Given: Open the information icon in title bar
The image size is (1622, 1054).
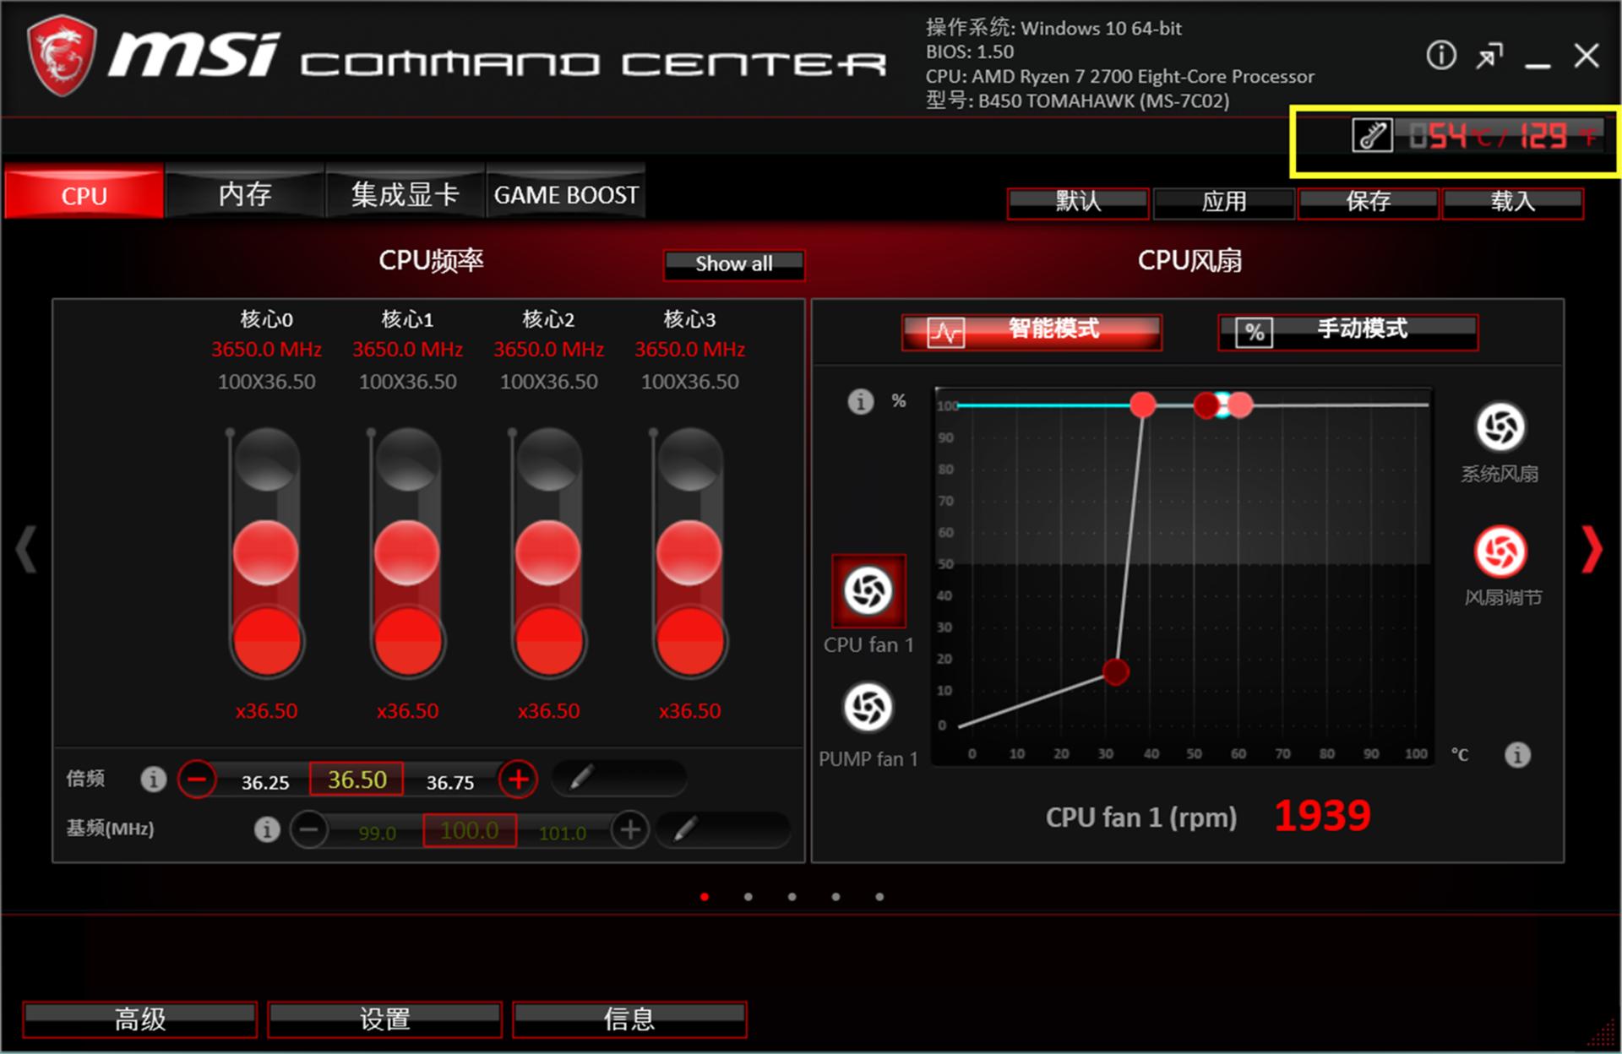Looking at the screenshot, I should [x=1441, y=56].
